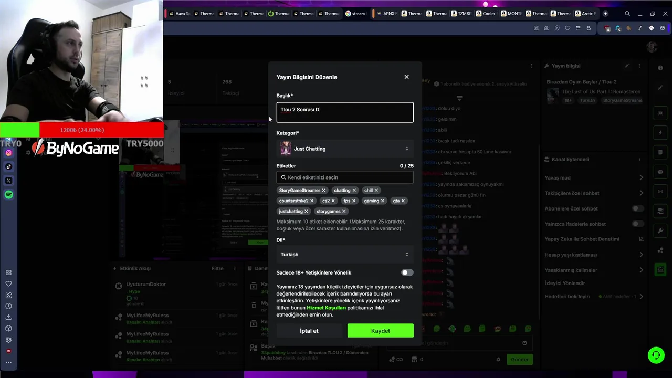
Task: Remove the StoryGameStreamer tag
Action: click(323, 190)
